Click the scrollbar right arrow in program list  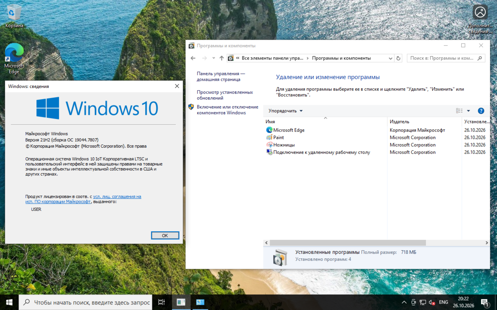tap(487, 243)
